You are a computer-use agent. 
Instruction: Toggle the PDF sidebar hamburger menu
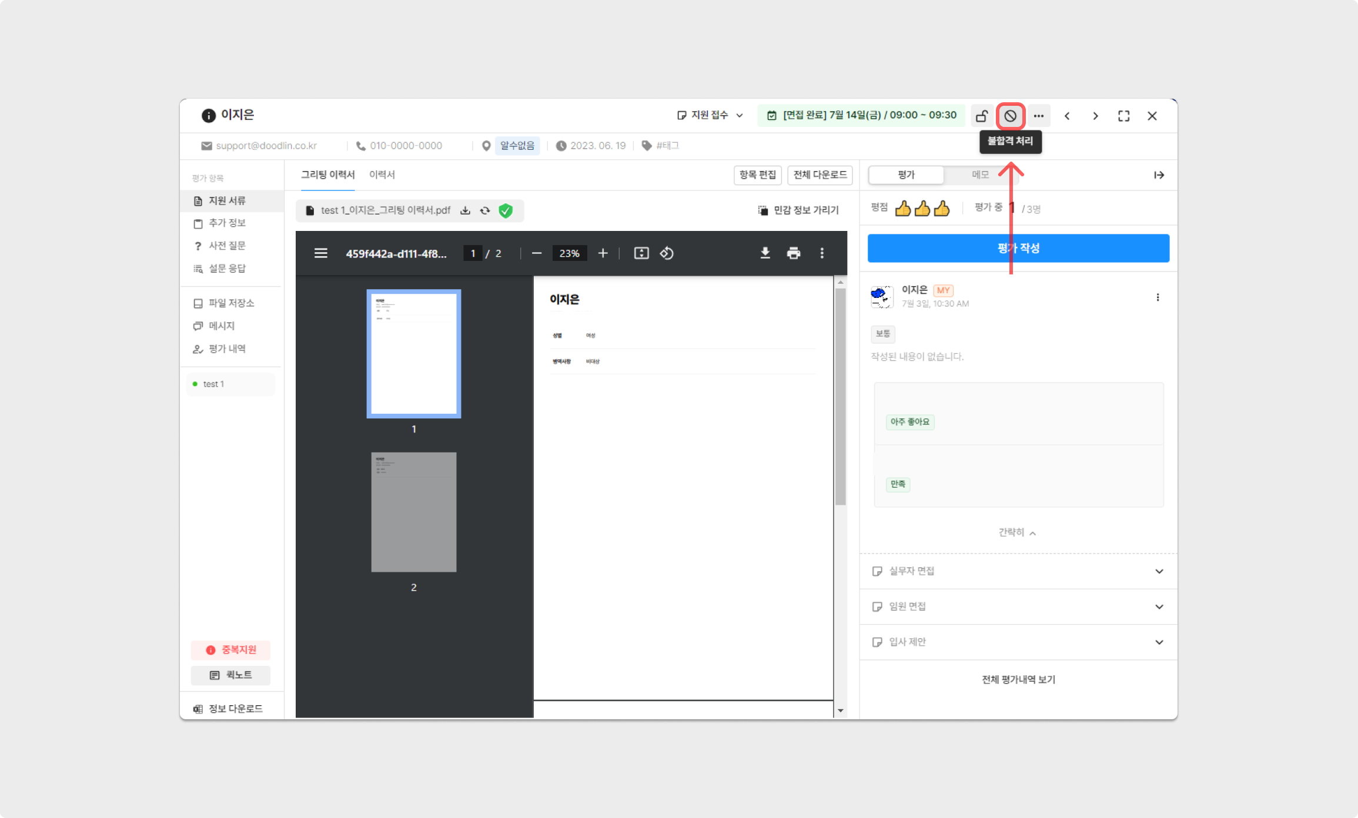[x=320, y=253]
